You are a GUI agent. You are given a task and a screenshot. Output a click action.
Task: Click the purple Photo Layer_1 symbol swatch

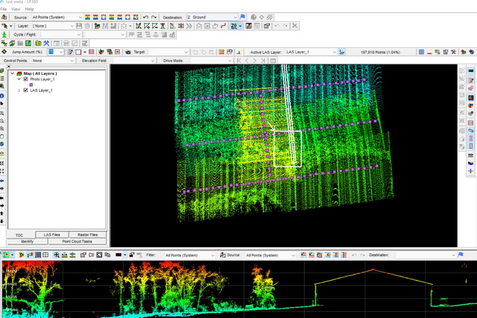click(x=31, y=84)
